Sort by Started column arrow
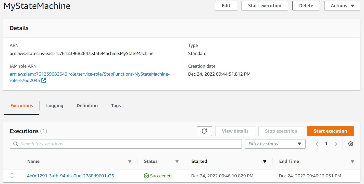Viewport: 364px width, 184px height. coord(265,162)
